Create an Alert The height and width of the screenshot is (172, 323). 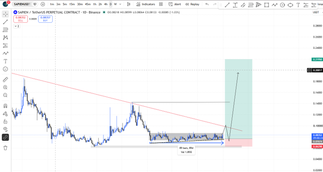click(x=175, y=4)
